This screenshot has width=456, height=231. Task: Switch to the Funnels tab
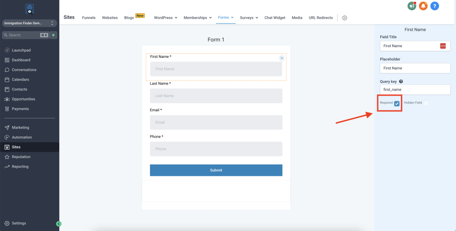click(89, 18)
